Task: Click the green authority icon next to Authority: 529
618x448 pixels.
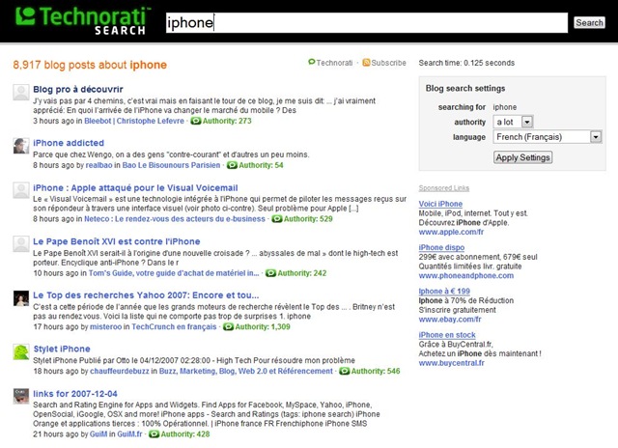Action: [277, 218]
